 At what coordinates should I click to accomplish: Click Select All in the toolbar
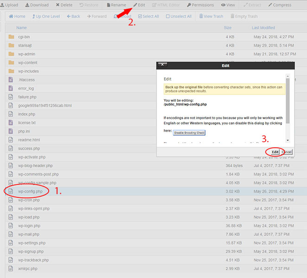click(147, 16)
